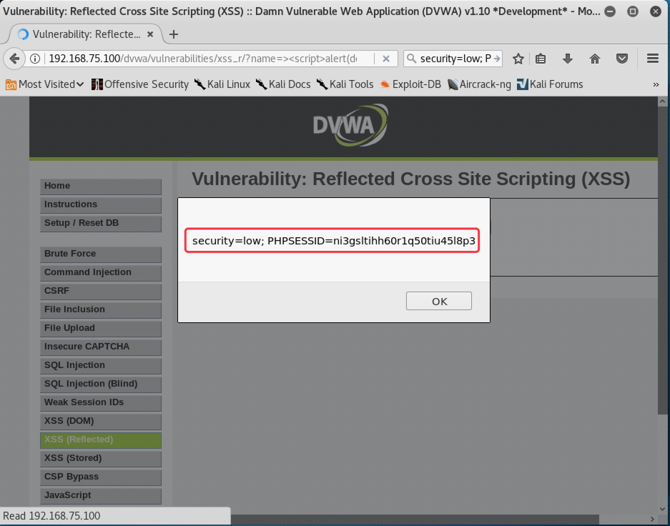The image size is (670, 526).
Task: Select the Vulnerability: Reflected tab
Action: pos(85,34)
